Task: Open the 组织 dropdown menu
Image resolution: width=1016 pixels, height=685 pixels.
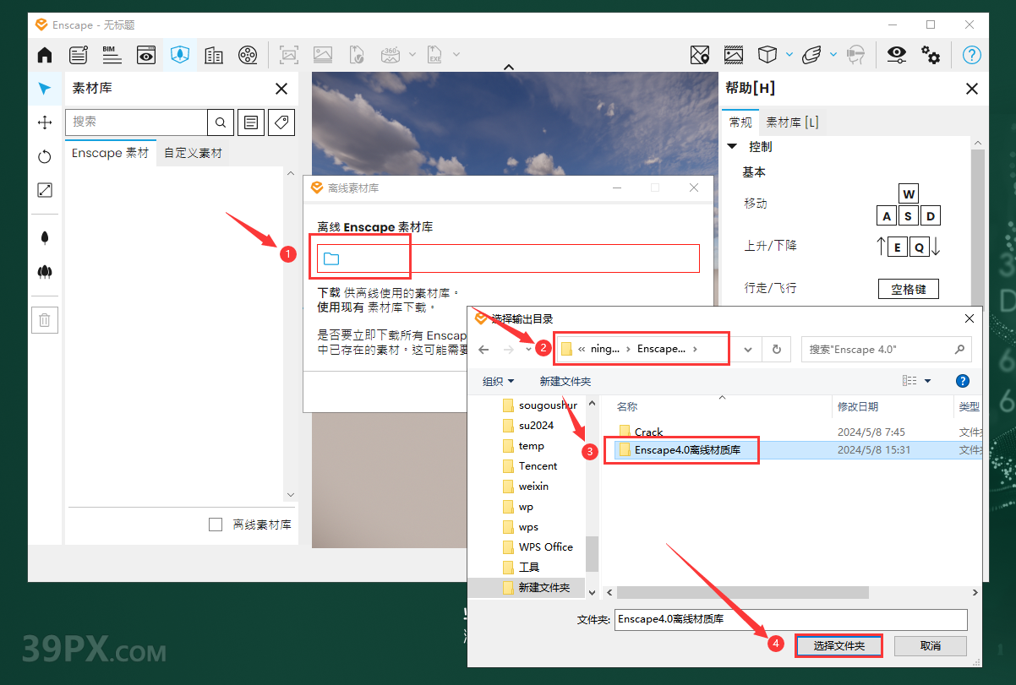Action: [x=498, y=382]
